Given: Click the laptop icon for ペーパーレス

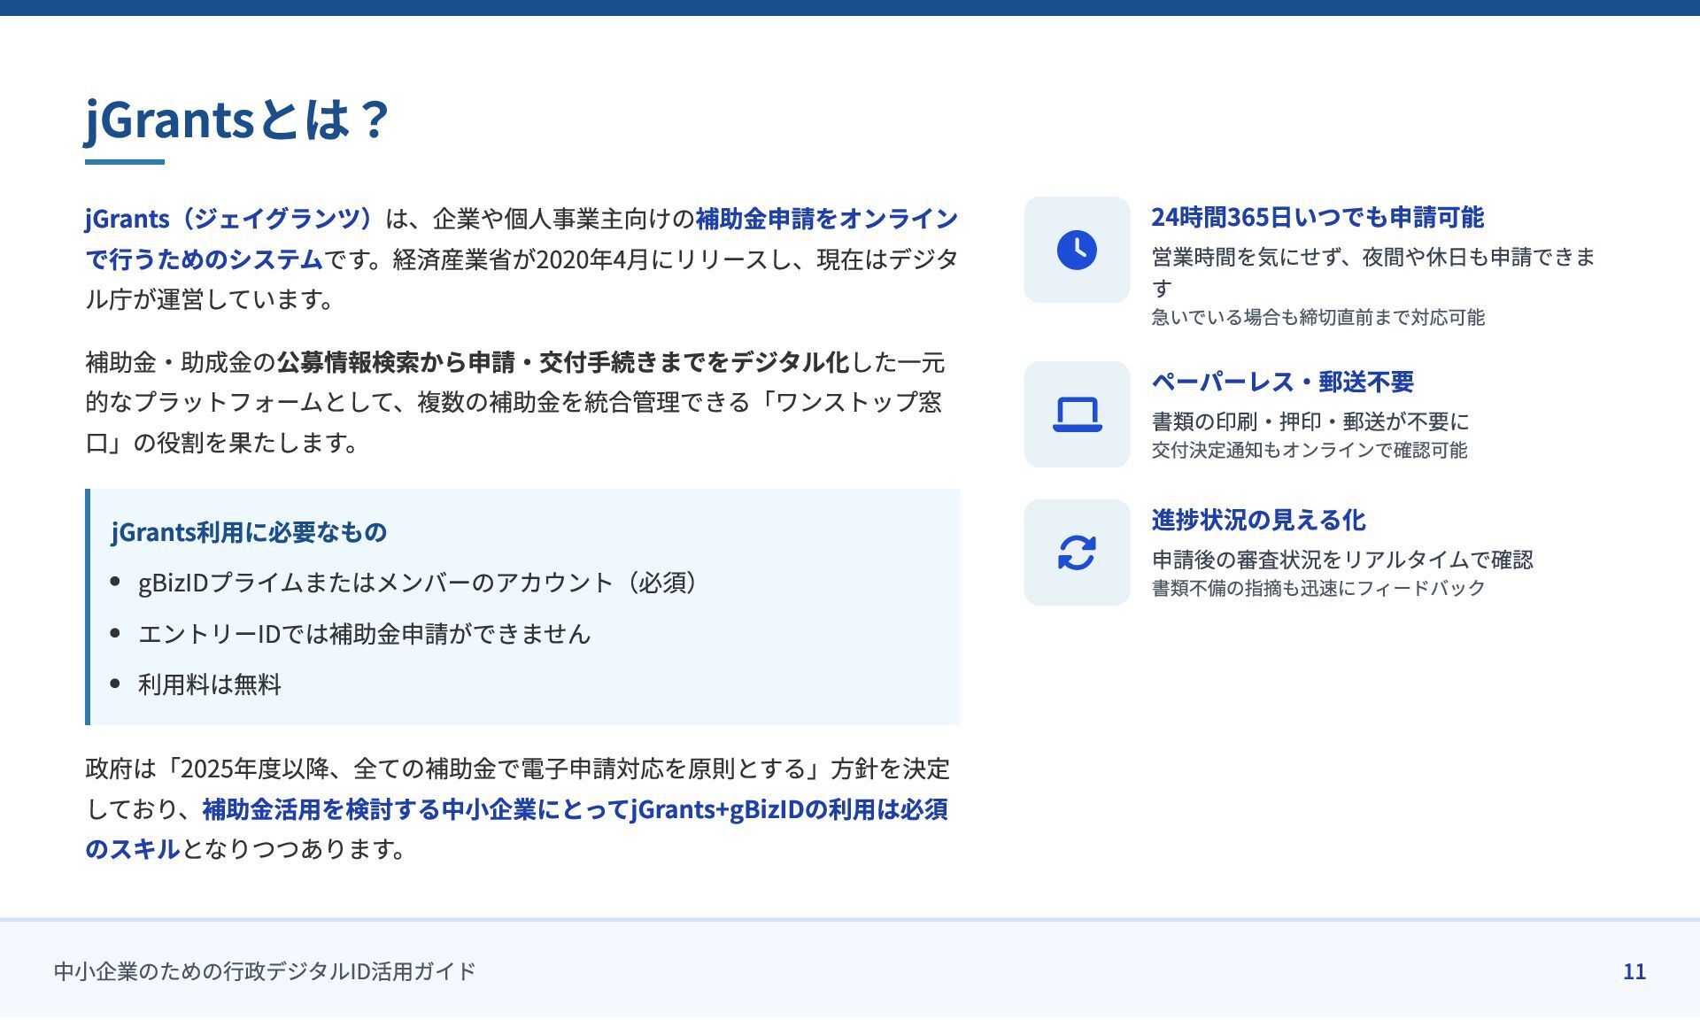Looking at the screenshot, I should pyautogui.click(x=1077, y=414).
